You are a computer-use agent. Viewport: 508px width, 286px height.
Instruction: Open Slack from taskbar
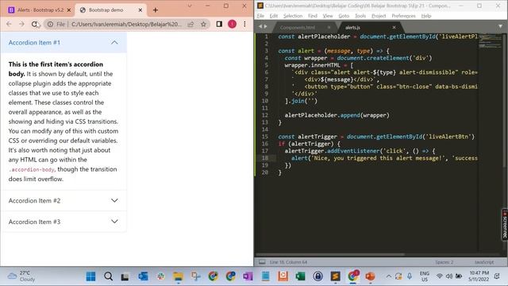(160, 276)
